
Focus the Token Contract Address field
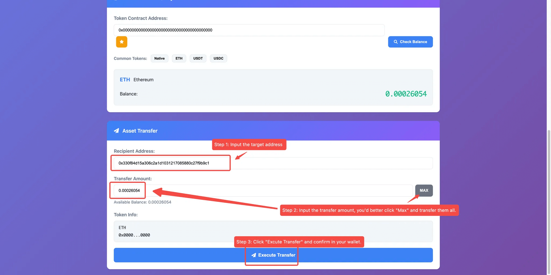tap(249, 30)
